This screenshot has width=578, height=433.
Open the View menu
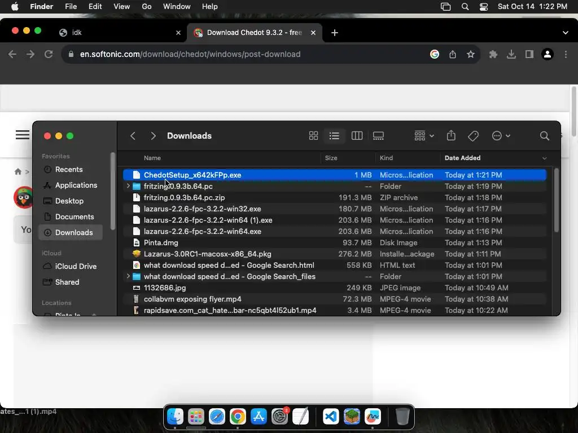click(122, 7)
